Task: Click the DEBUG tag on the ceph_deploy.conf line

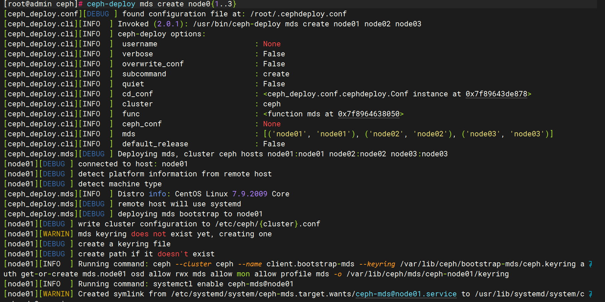Action: 98,14
